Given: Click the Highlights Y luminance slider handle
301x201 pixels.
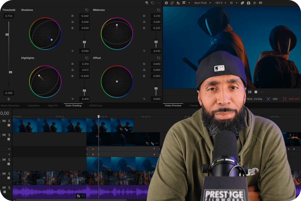Looking at the screenshot, I should tap(84, 90).
